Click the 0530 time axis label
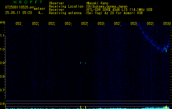172x109 pixels. click(167, 23)
